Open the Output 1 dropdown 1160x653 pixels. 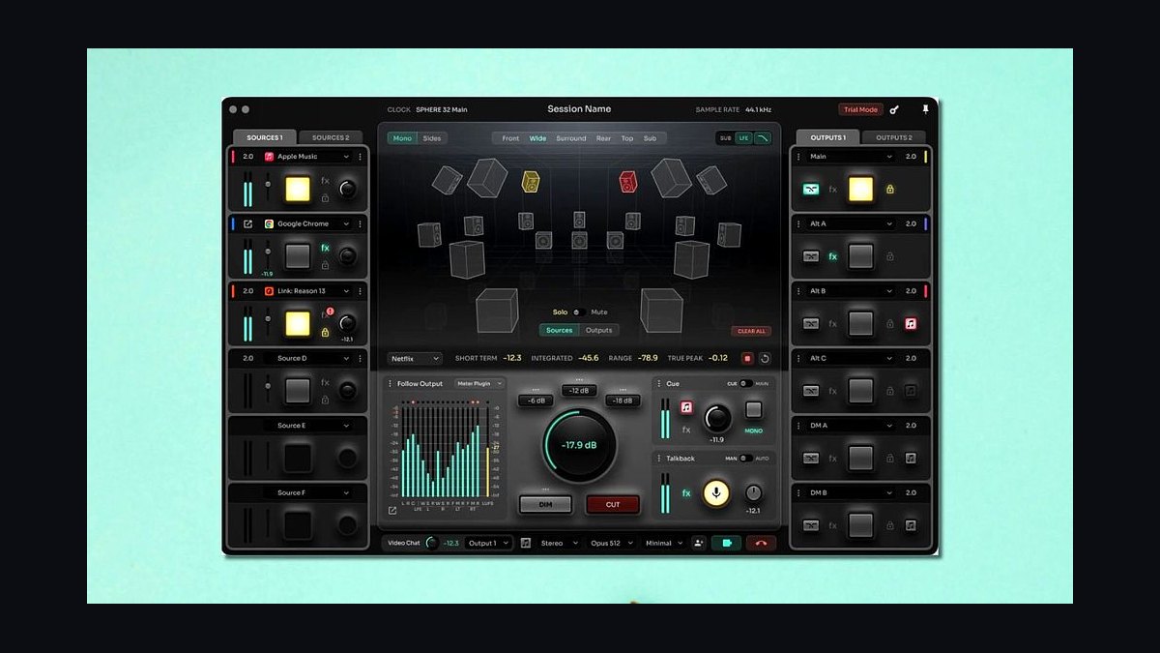[x=488, y=543]
